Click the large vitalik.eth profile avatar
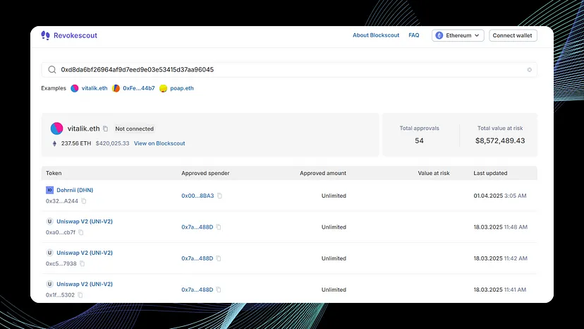The image size is (584, 329). tap(56, 128)
